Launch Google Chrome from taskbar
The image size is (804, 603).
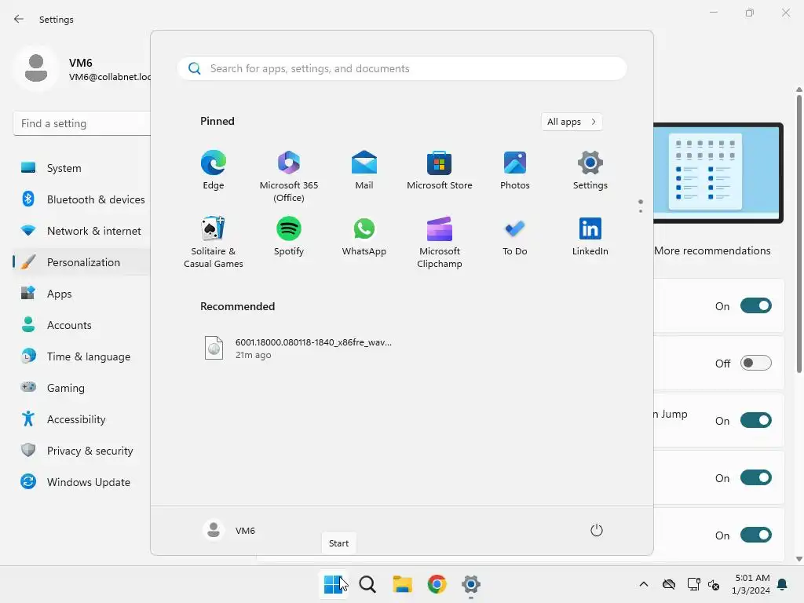[x=437, y=584]
